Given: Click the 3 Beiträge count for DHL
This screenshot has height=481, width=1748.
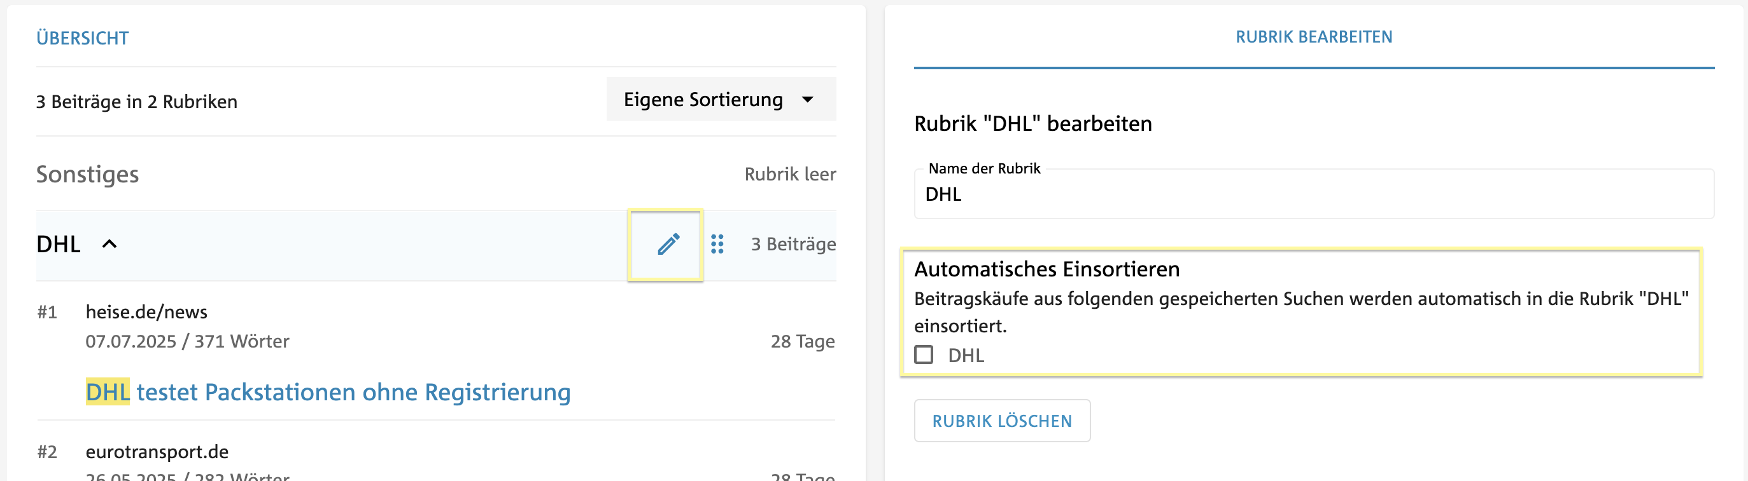Looking at the screenshot, I should pos(793,244).
